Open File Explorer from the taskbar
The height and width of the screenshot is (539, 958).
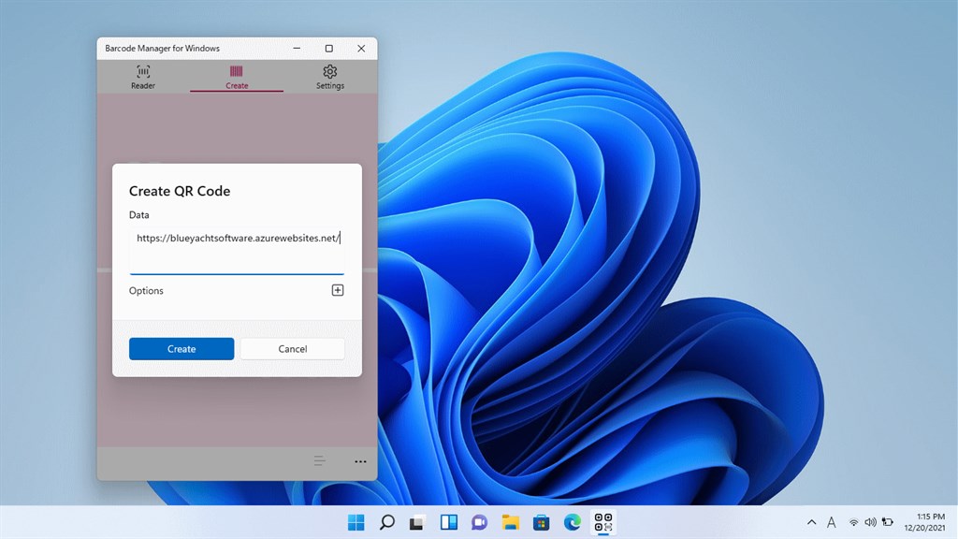[x=510, y=522]
